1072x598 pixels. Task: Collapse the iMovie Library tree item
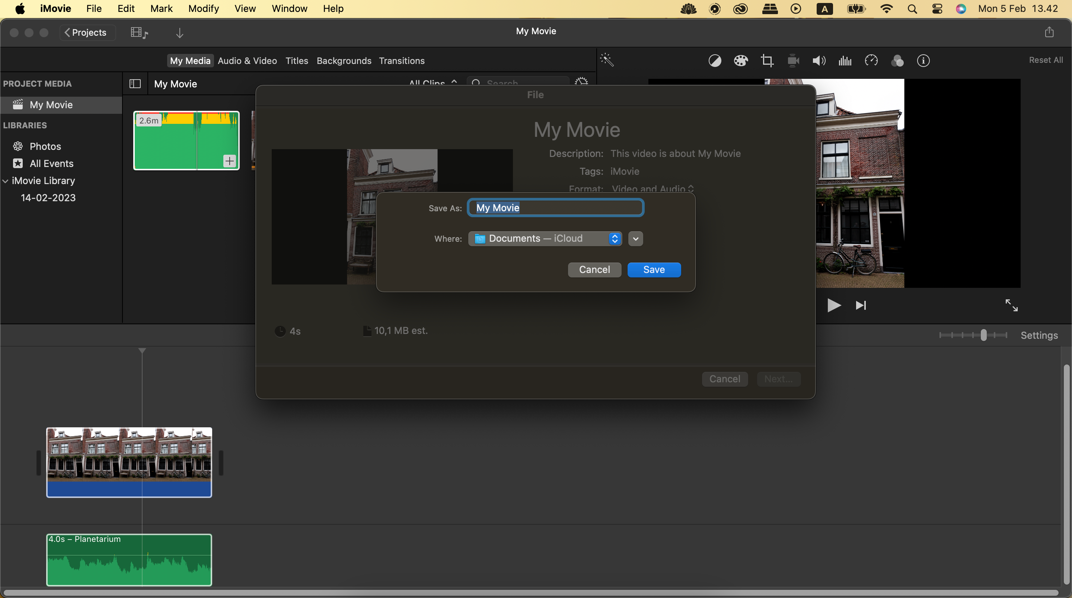coord(6,180)
